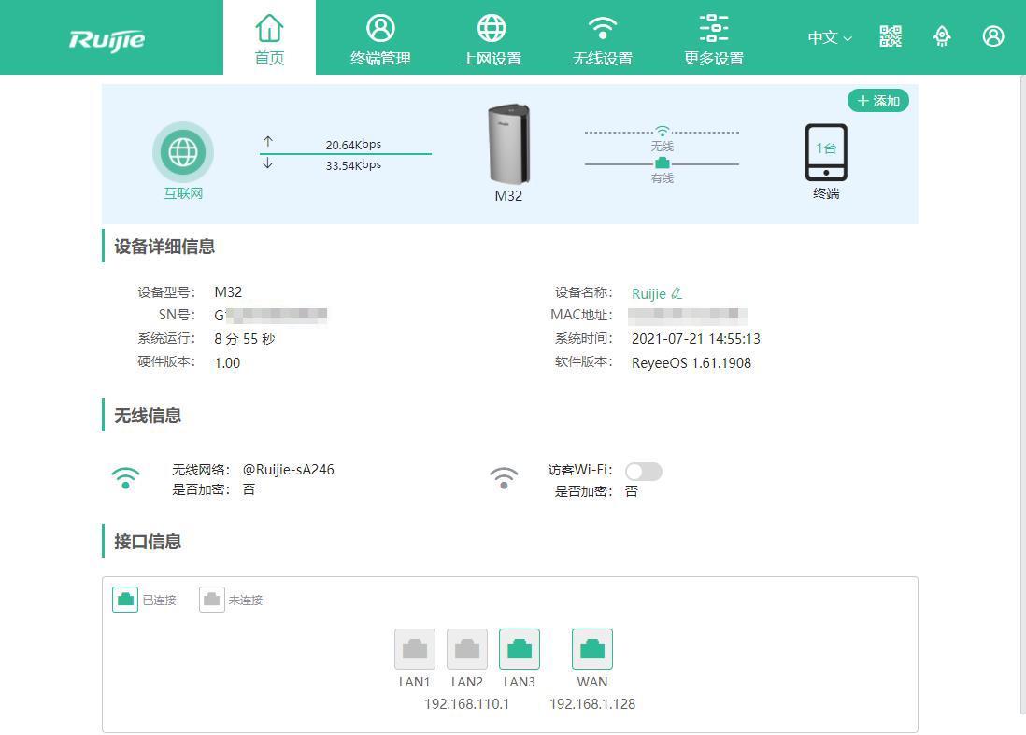Image resolution: width=1026 pixels, height=735 pixels.
Task: Select the LAN2 port icon
Action: (x=467, y=649)
